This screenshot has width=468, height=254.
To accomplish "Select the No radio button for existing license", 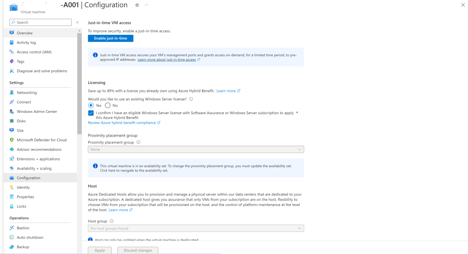I will [108, 106].
